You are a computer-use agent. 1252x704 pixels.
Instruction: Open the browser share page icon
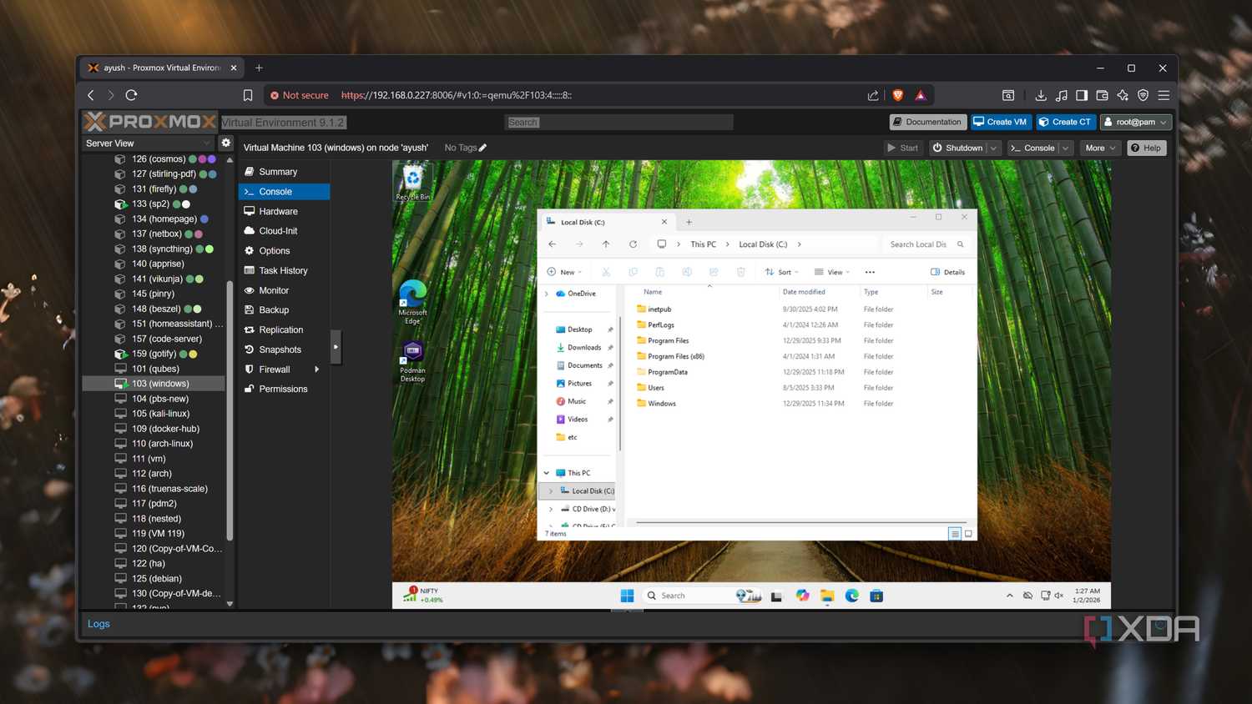873,95
